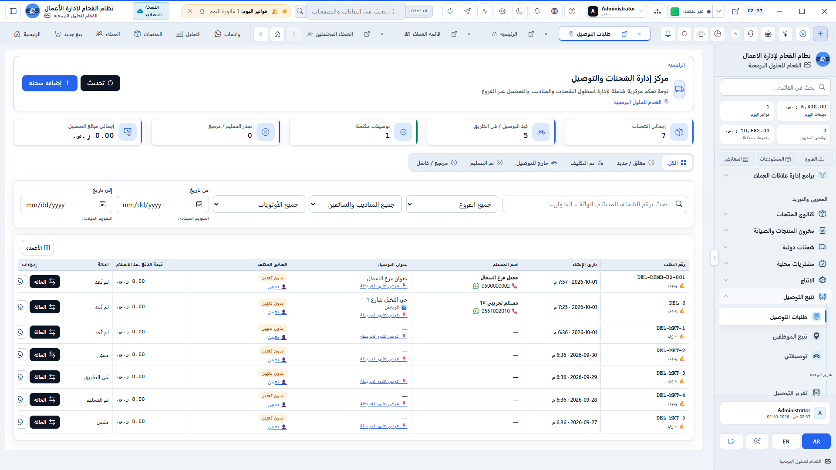
Task: Click the shipment search input field
Action: (x=595, y=204)
